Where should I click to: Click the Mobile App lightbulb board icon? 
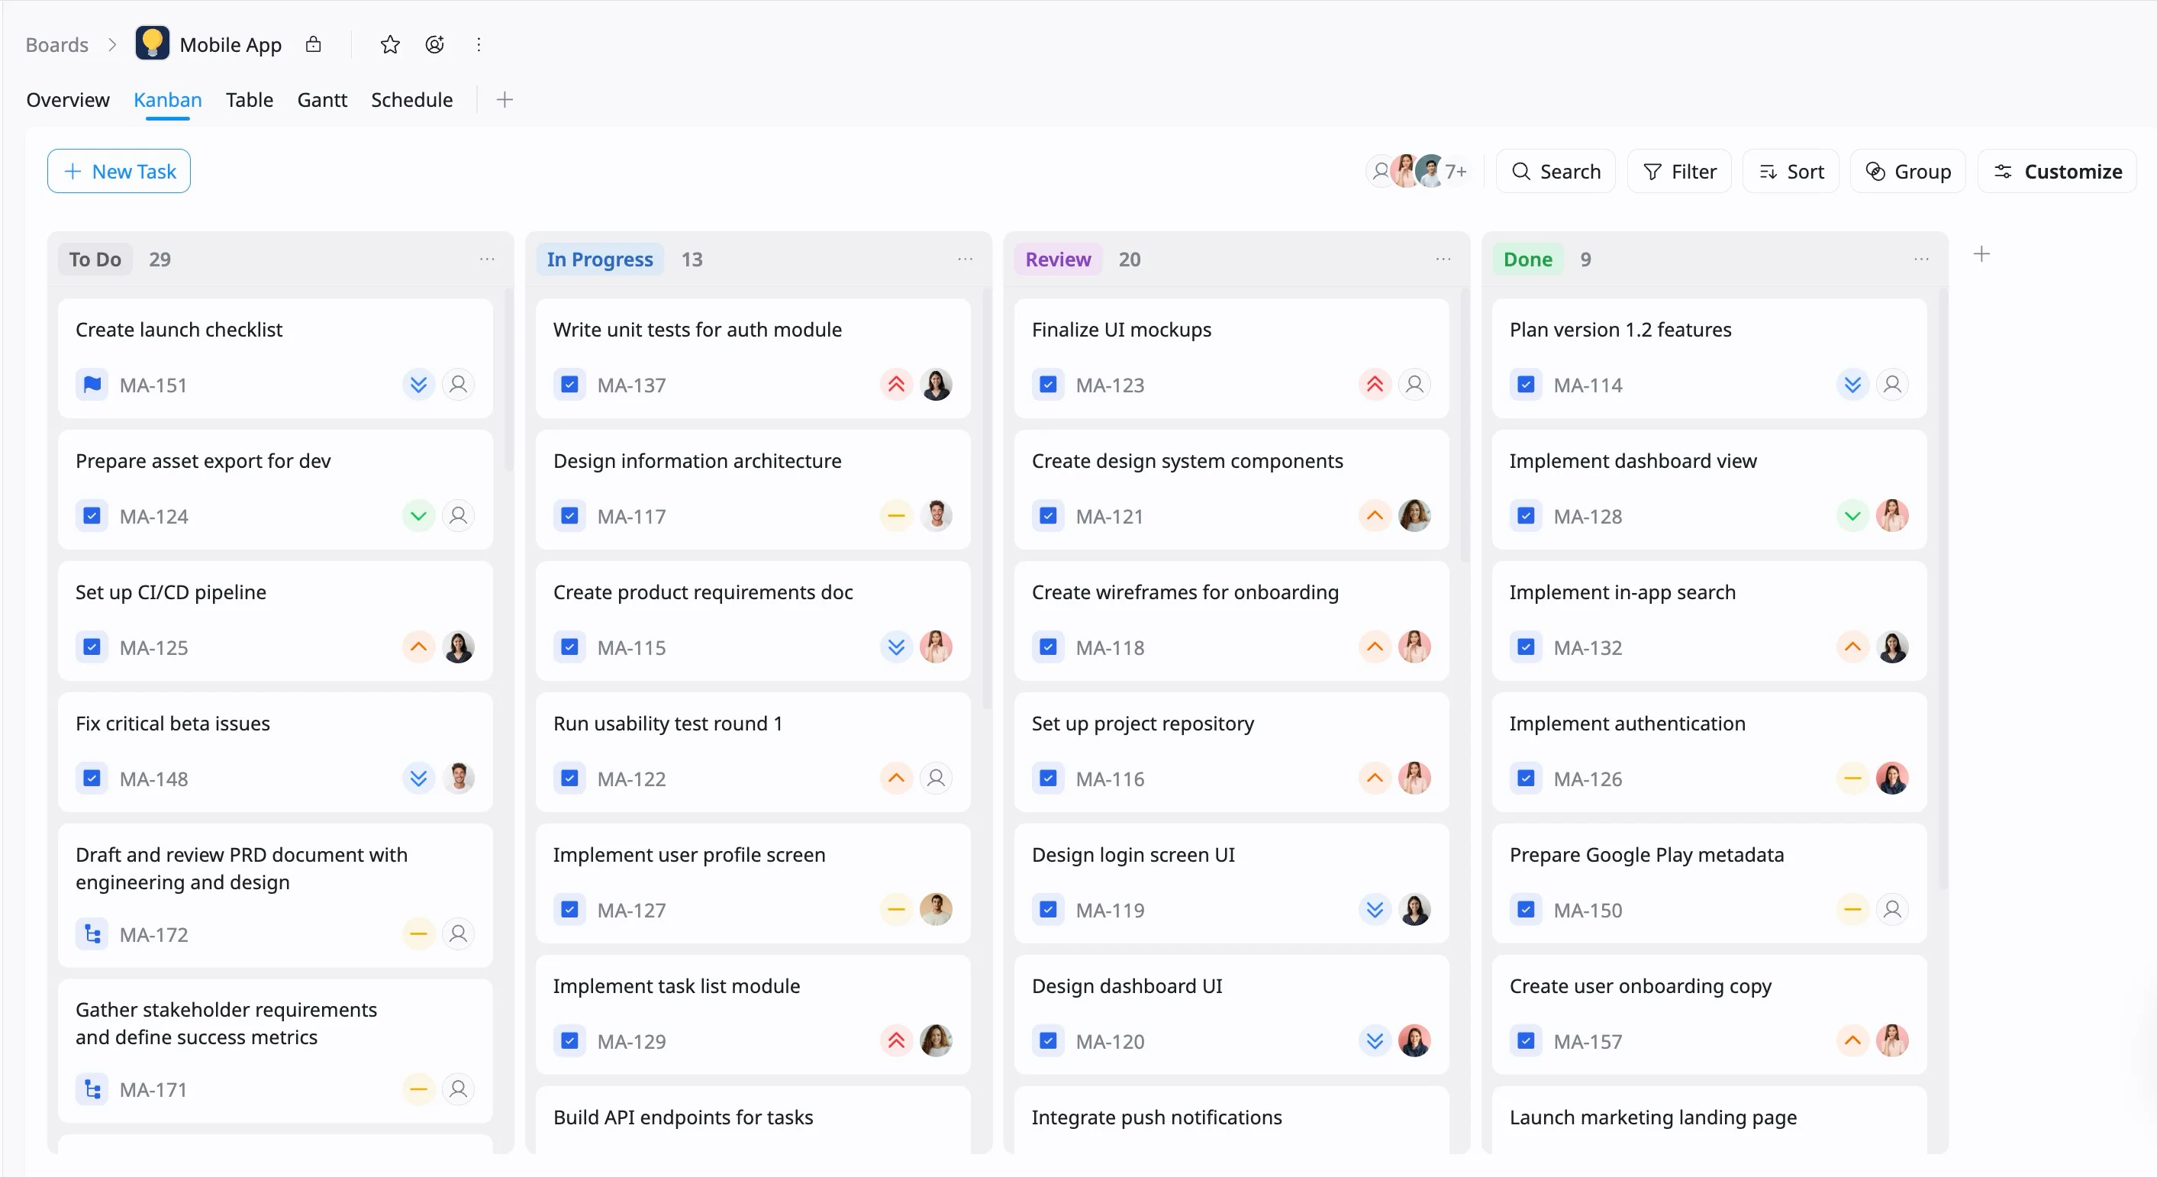click(152, 44)
